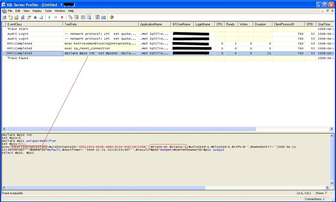The height and width of the screenshot is (202, 336).
Task: Click the 'Rows: 7' status indicator
Action: tap(321, 193)
